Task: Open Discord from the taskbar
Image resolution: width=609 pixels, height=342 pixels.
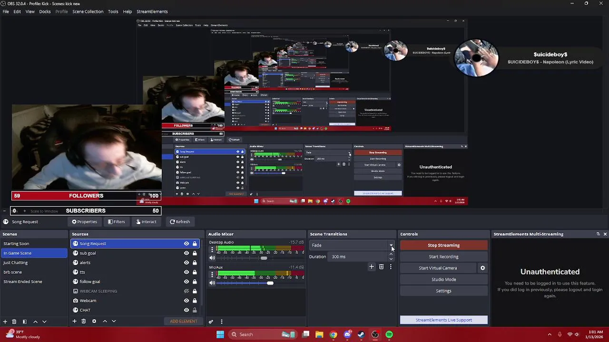Action: (x=347, y=334)
